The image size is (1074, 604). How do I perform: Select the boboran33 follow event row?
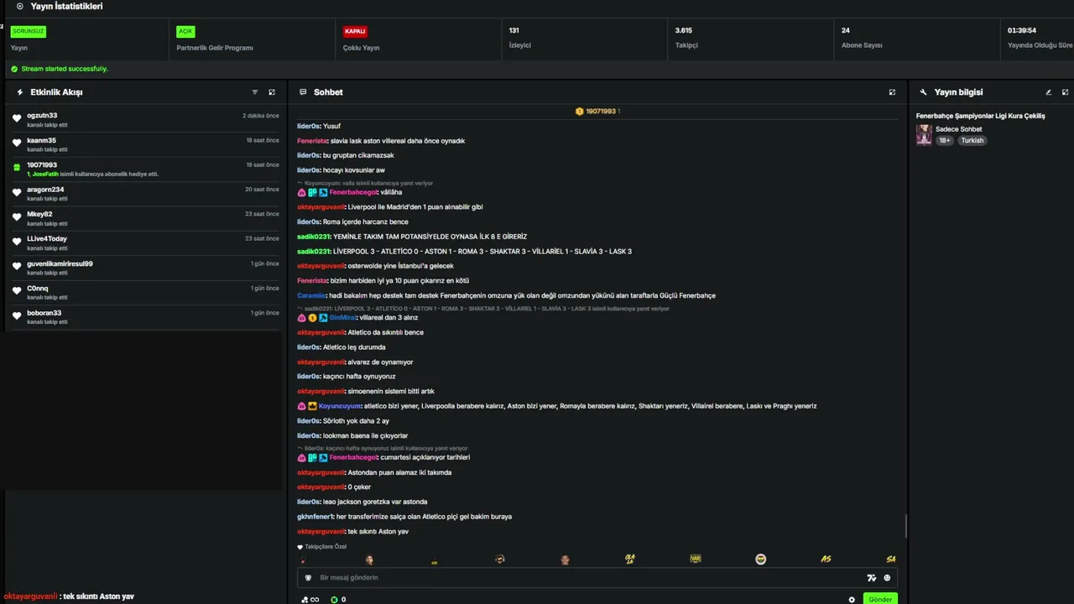click(x=144, y=317)
